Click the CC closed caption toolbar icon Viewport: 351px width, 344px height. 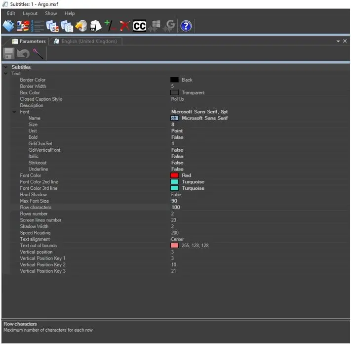140,26
